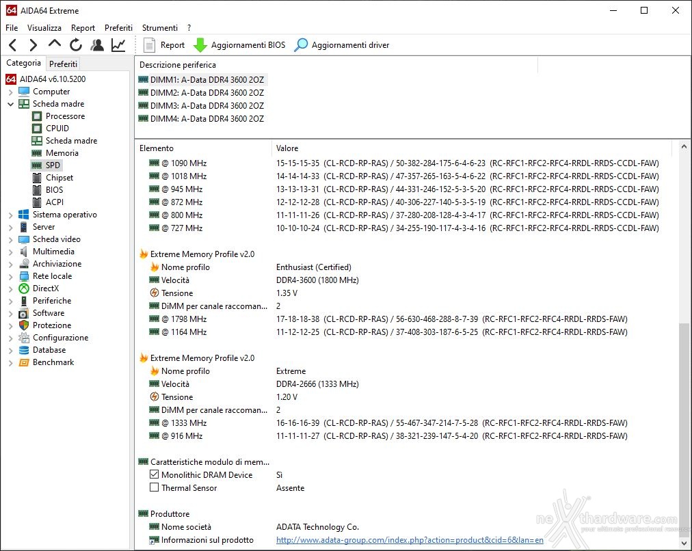Click the Valore column header
The height and width of the screenshot is (551, 692).
[x=471, y=148]
